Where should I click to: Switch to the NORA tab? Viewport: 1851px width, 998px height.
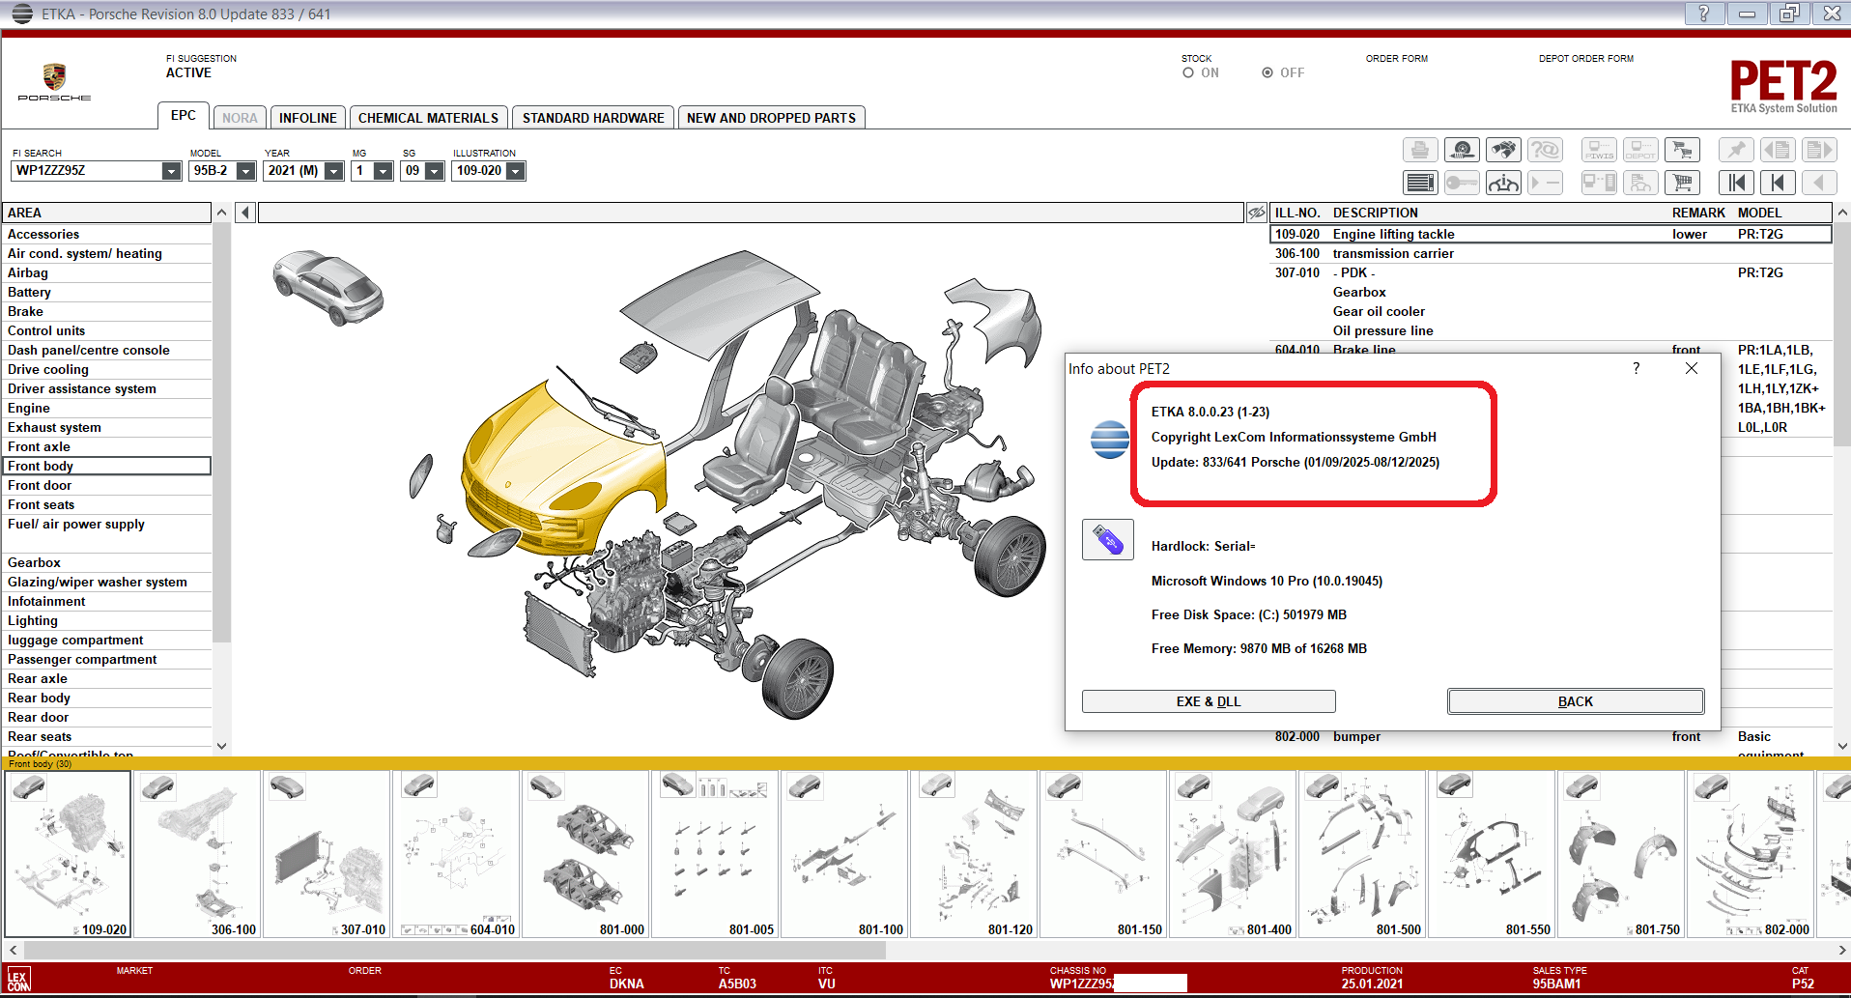click(x=240, y=118)
